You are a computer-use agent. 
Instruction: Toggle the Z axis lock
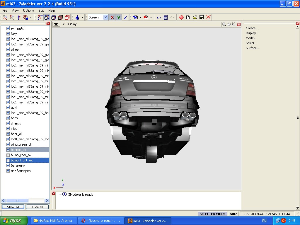pos(125,17)
